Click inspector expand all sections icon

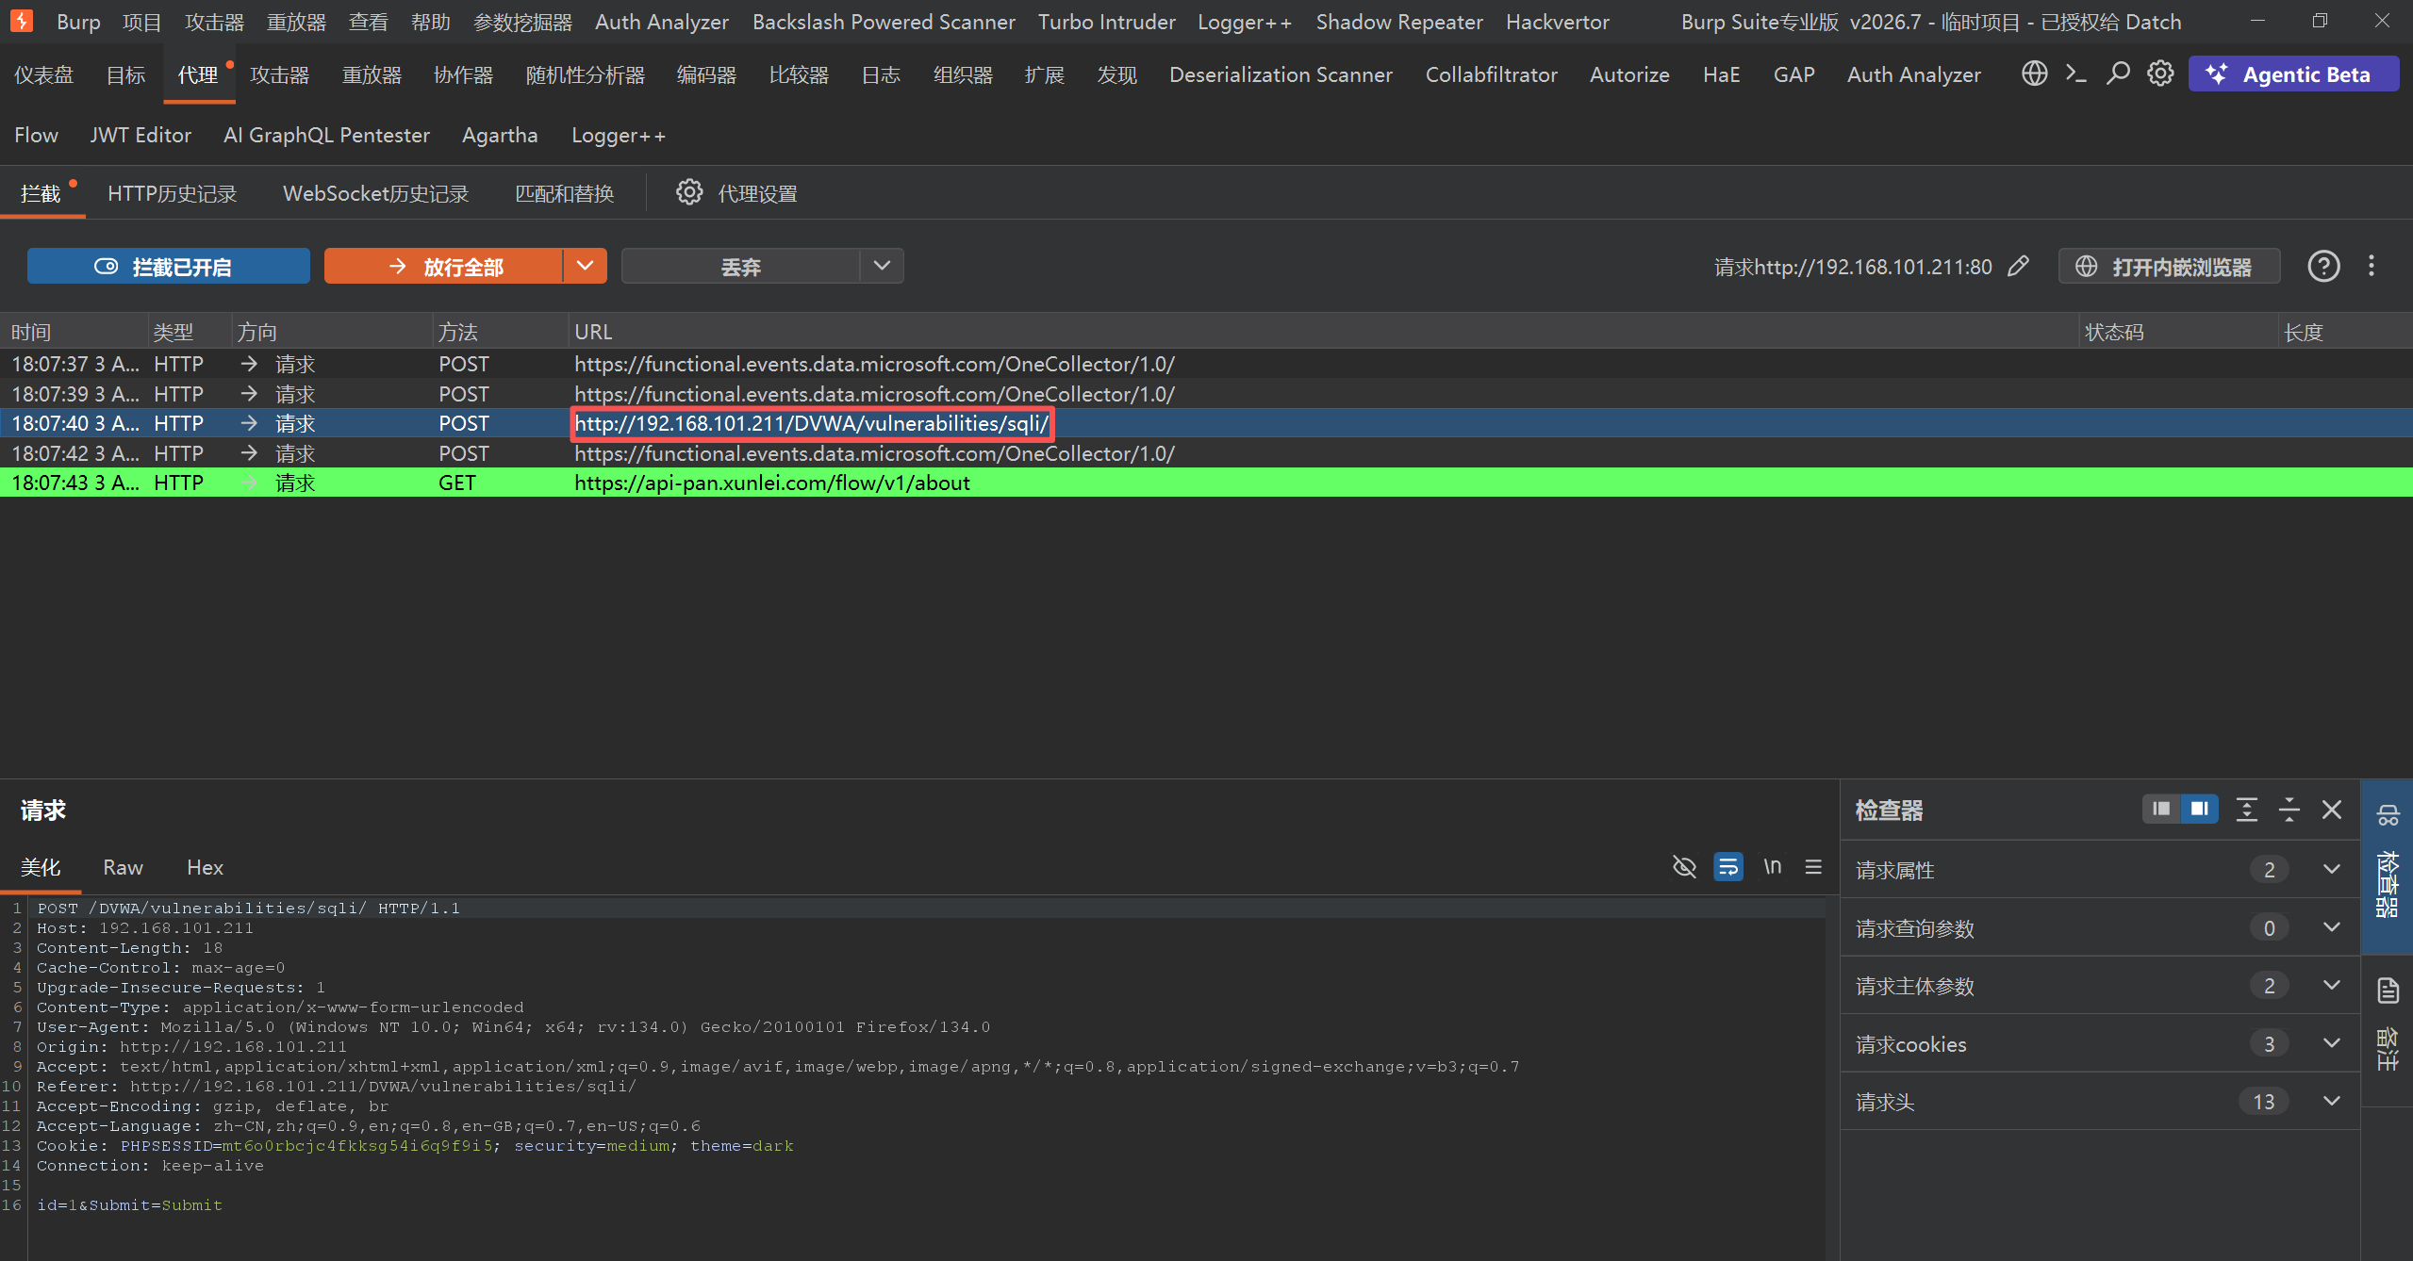pos(2247,810)
